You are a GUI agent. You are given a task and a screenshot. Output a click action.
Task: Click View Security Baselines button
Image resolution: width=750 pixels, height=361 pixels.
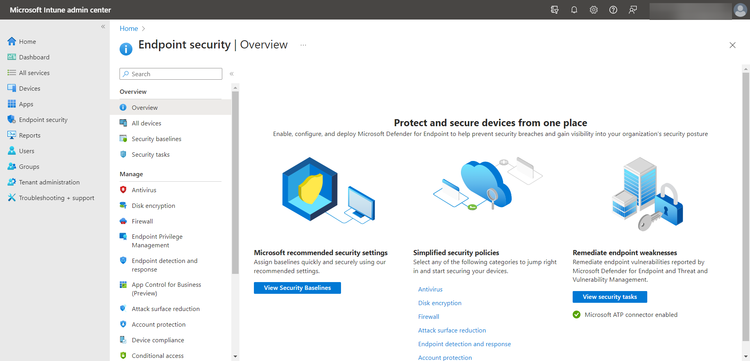pos(297,288)
